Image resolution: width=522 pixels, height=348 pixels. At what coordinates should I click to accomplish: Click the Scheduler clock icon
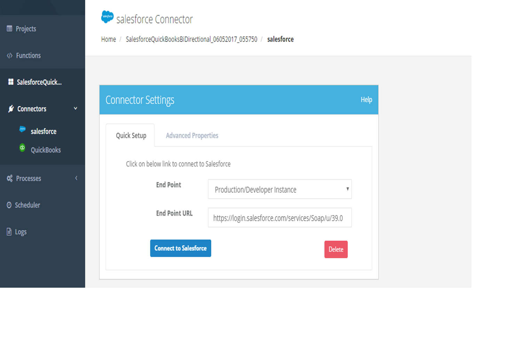9,205
